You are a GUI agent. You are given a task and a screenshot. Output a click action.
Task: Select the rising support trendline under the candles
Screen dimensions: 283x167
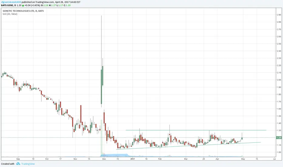point(189,146)
